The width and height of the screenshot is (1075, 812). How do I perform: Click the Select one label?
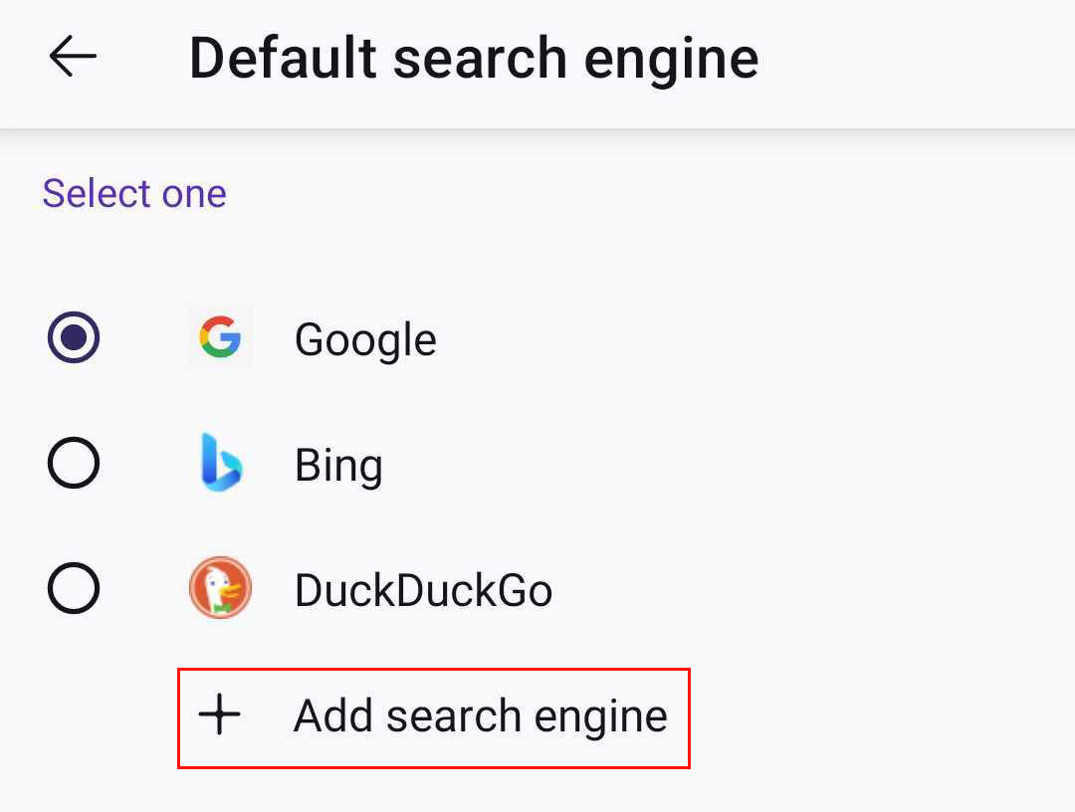(134, 193)
